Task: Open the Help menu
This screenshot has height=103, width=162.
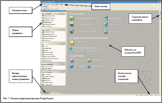Action: pos(62,4)
